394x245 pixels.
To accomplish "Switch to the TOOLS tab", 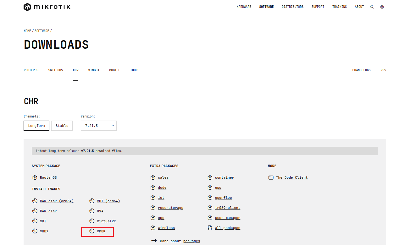I will (135, 70).
